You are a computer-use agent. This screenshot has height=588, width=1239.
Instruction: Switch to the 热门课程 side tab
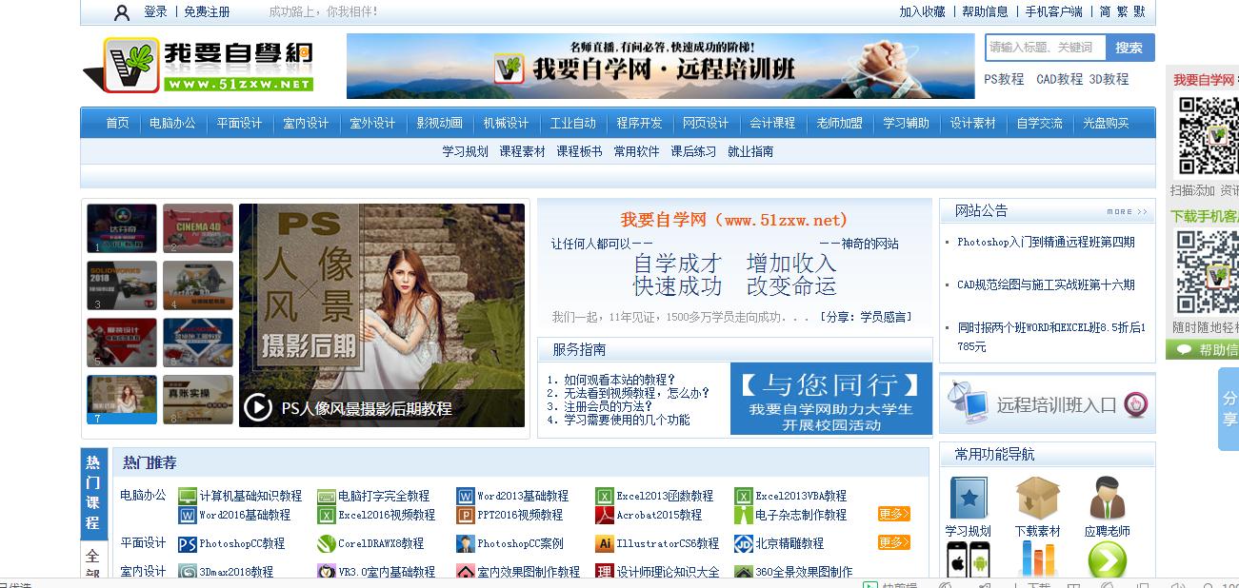tap(92, 493)
